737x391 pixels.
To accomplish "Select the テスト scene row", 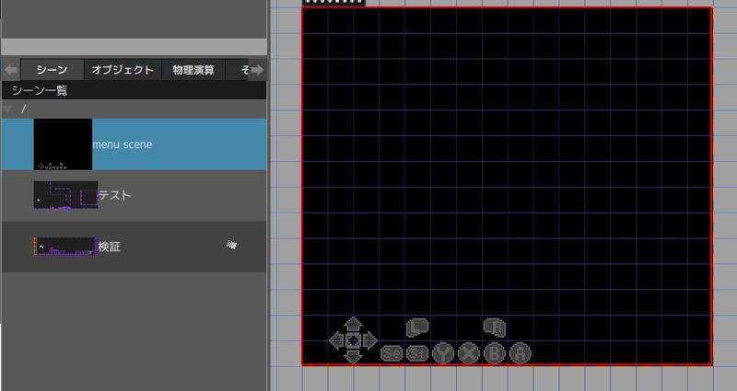I will 134,195.
